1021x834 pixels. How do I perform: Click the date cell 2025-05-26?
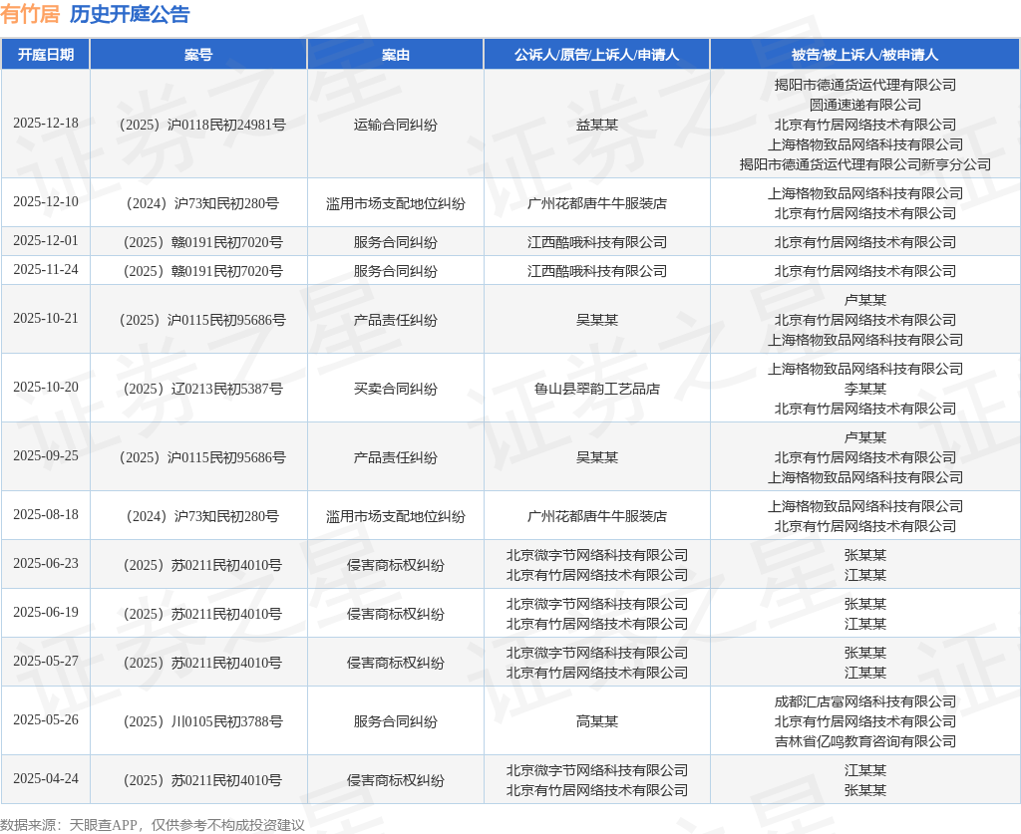coord(46,719)
